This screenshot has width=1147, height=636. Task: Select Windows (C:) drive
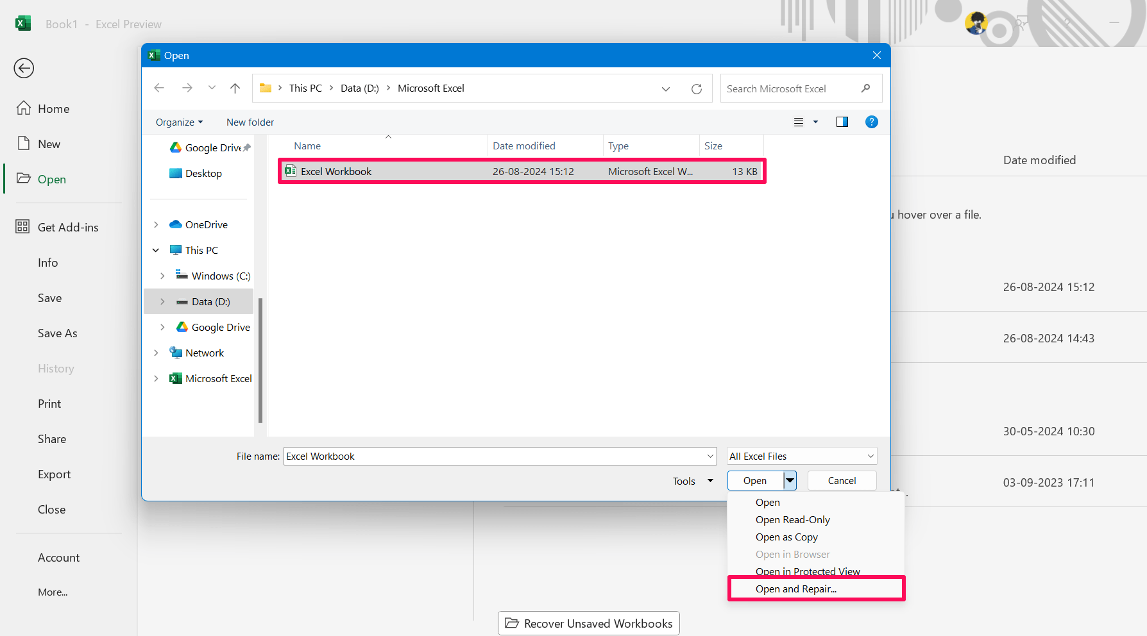(x=213, y=276)
